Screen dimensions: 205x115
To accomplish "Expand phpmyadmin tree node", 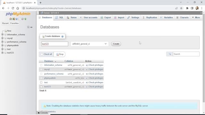I will click(2, 45).
